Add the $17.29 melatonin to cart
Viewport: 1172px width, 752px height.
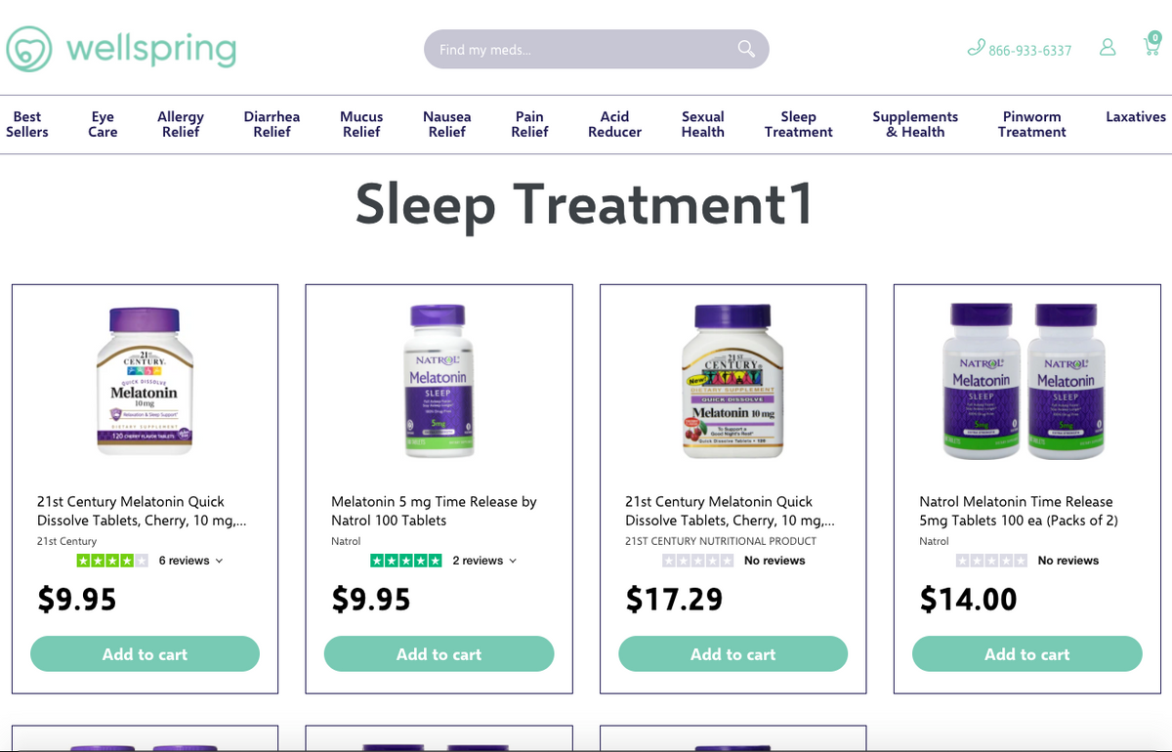[732, 654]
